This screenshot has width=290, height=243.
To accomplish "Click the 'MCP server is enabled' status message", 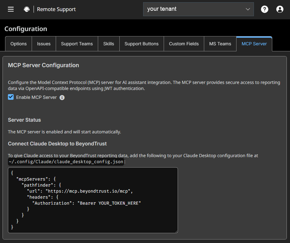I will pyautogui.click(x=64, y=132).
